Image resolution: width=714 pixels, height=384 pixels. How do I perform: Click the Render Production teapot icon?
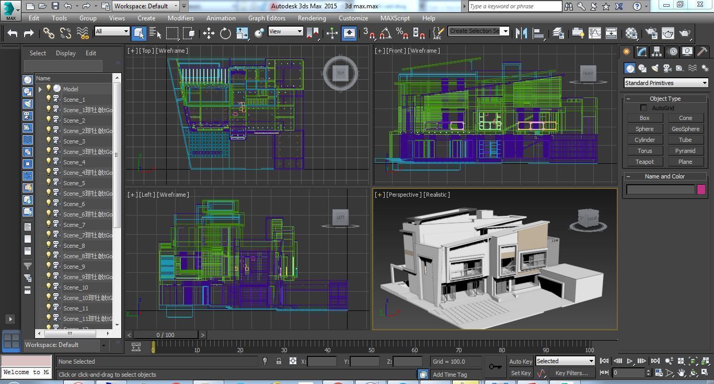(685, 33)
